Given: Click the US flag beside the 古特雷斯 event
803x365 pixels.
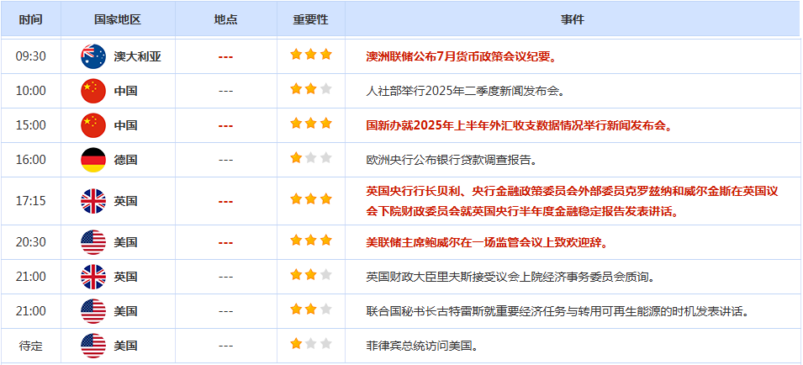Looking at the screenshot, I should pyautogui.click(x=93, y=311).
